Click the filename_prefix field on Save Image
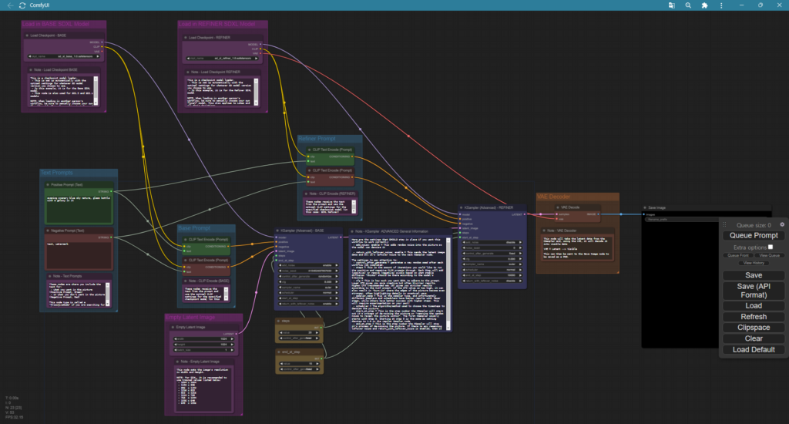The height and width of the screenshot is (424, 789). 682,220
